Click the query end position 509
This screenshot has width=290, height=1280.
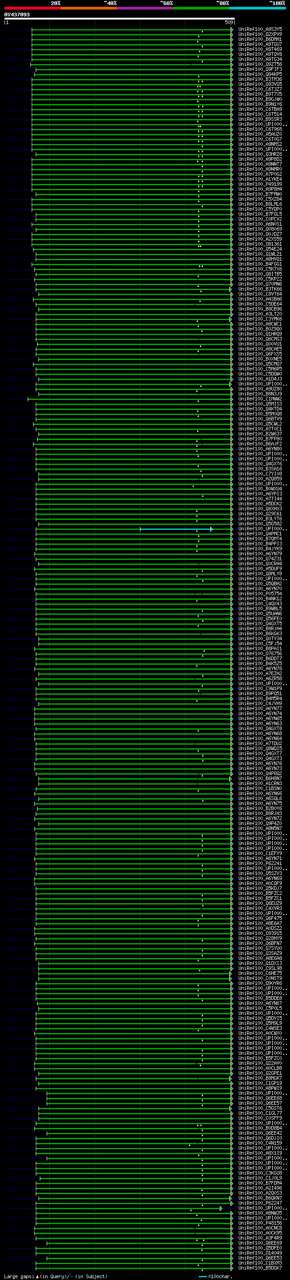(228, 22)
